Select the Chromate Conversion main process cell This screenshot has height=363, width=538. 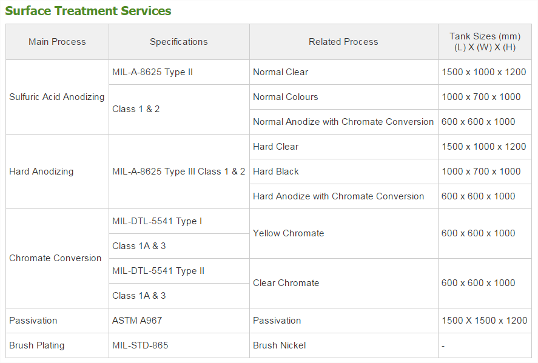pos(57,258)
